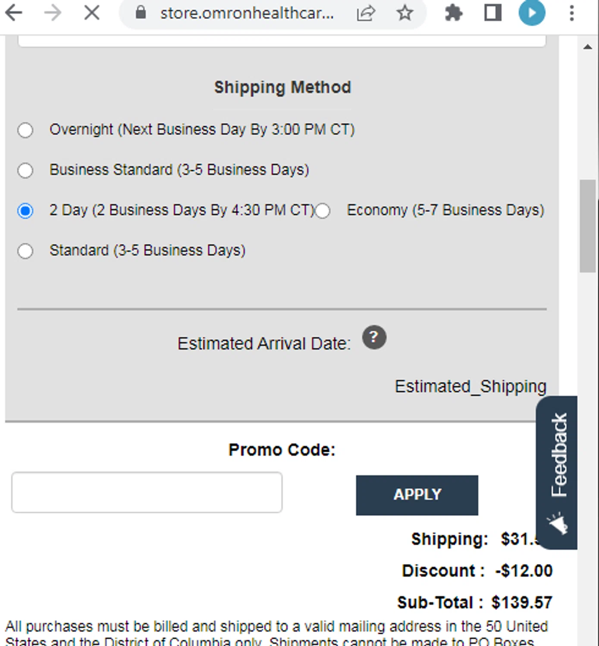Viewport: 599px width, 646px height.
Task: Click the blue play profile icon
Action: pyautogui.click(x=532, y=13)
